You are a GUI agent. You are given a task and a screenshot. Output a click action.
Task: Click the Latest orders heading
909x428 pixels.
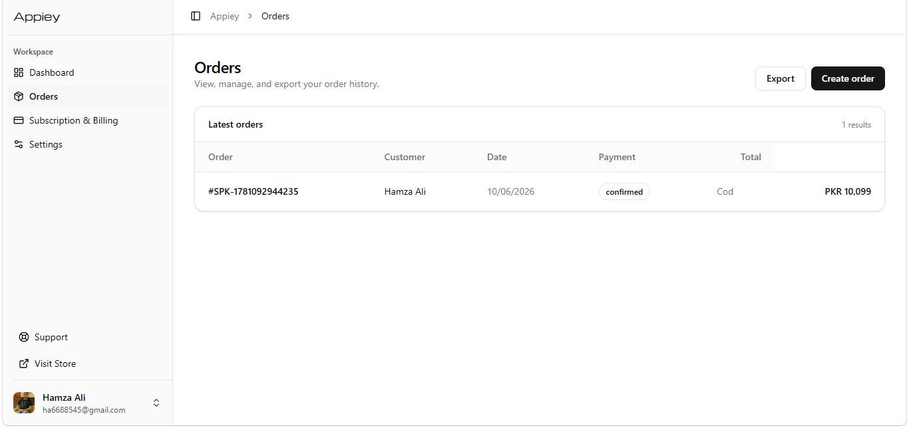pos(236,124)
